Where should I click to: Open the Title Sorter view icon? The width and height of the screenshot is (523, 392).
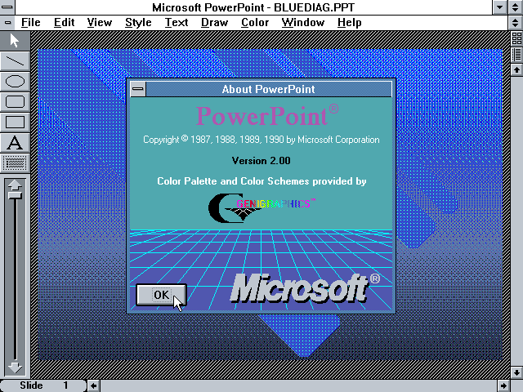click(516, 55)
